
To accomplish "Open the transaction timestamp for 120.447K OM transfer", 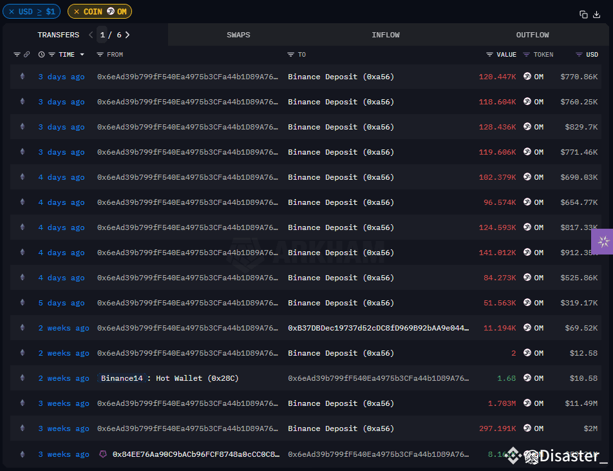I will point(61,77).
